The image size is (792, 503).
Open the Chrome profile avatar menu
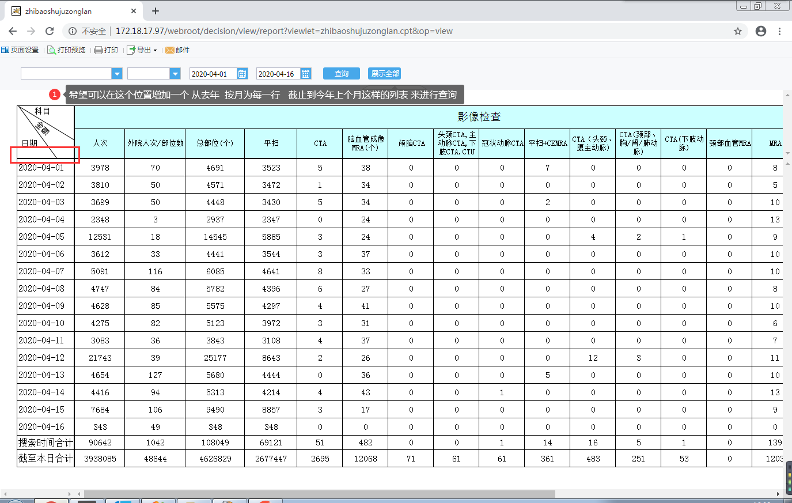(x=761, y=31)
